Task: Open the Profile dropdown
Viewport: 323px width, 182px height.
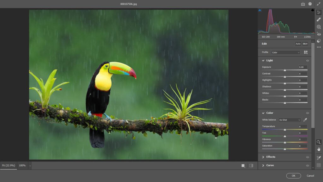Action: point(285,52)
